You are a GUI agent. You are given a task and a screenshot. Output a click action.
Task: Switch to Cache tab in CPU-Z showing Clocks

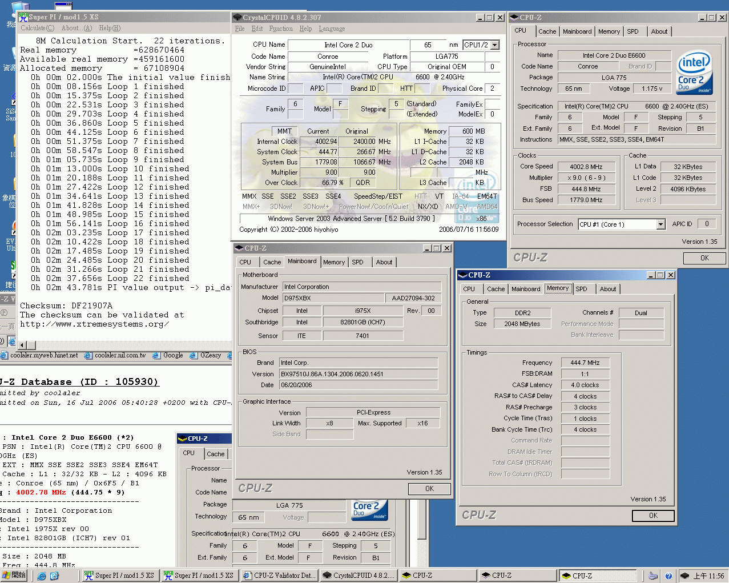[x=547, y=31]
